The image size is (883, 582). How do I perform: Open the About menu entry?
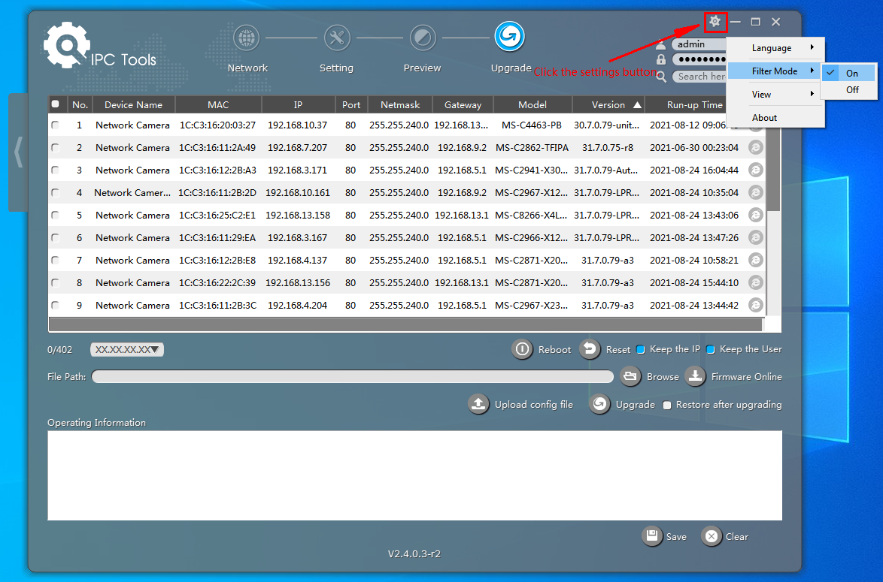[776, 117]
